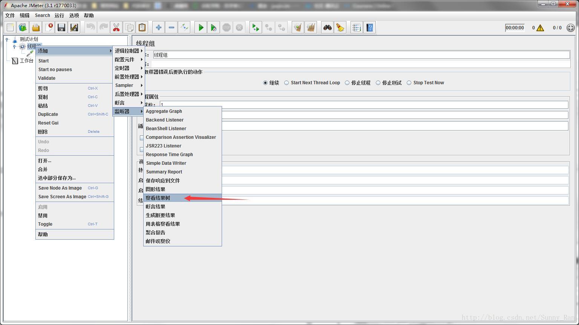Viewport: 579px width, 325px height.
Task: Click the thread group name input field
Action: pos(361,55)
